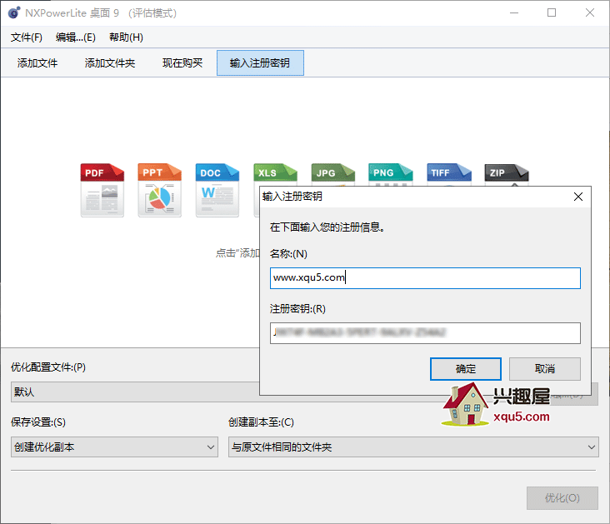
Task: Maximize the NXPowerLite window
Action: tap(552, 12)
